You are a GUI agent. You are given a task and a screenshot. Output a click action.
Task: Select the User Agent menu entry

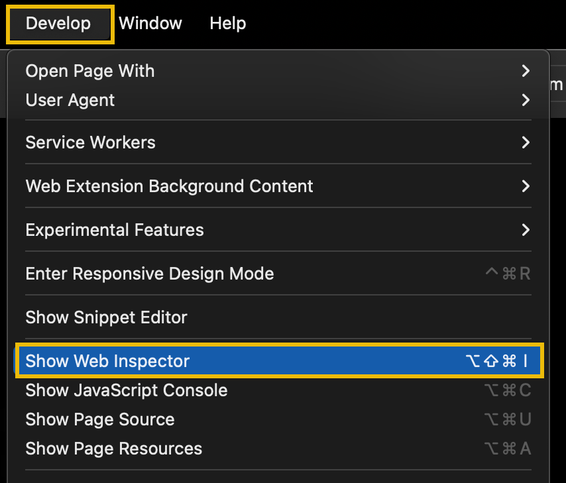[x=70, y=101]
